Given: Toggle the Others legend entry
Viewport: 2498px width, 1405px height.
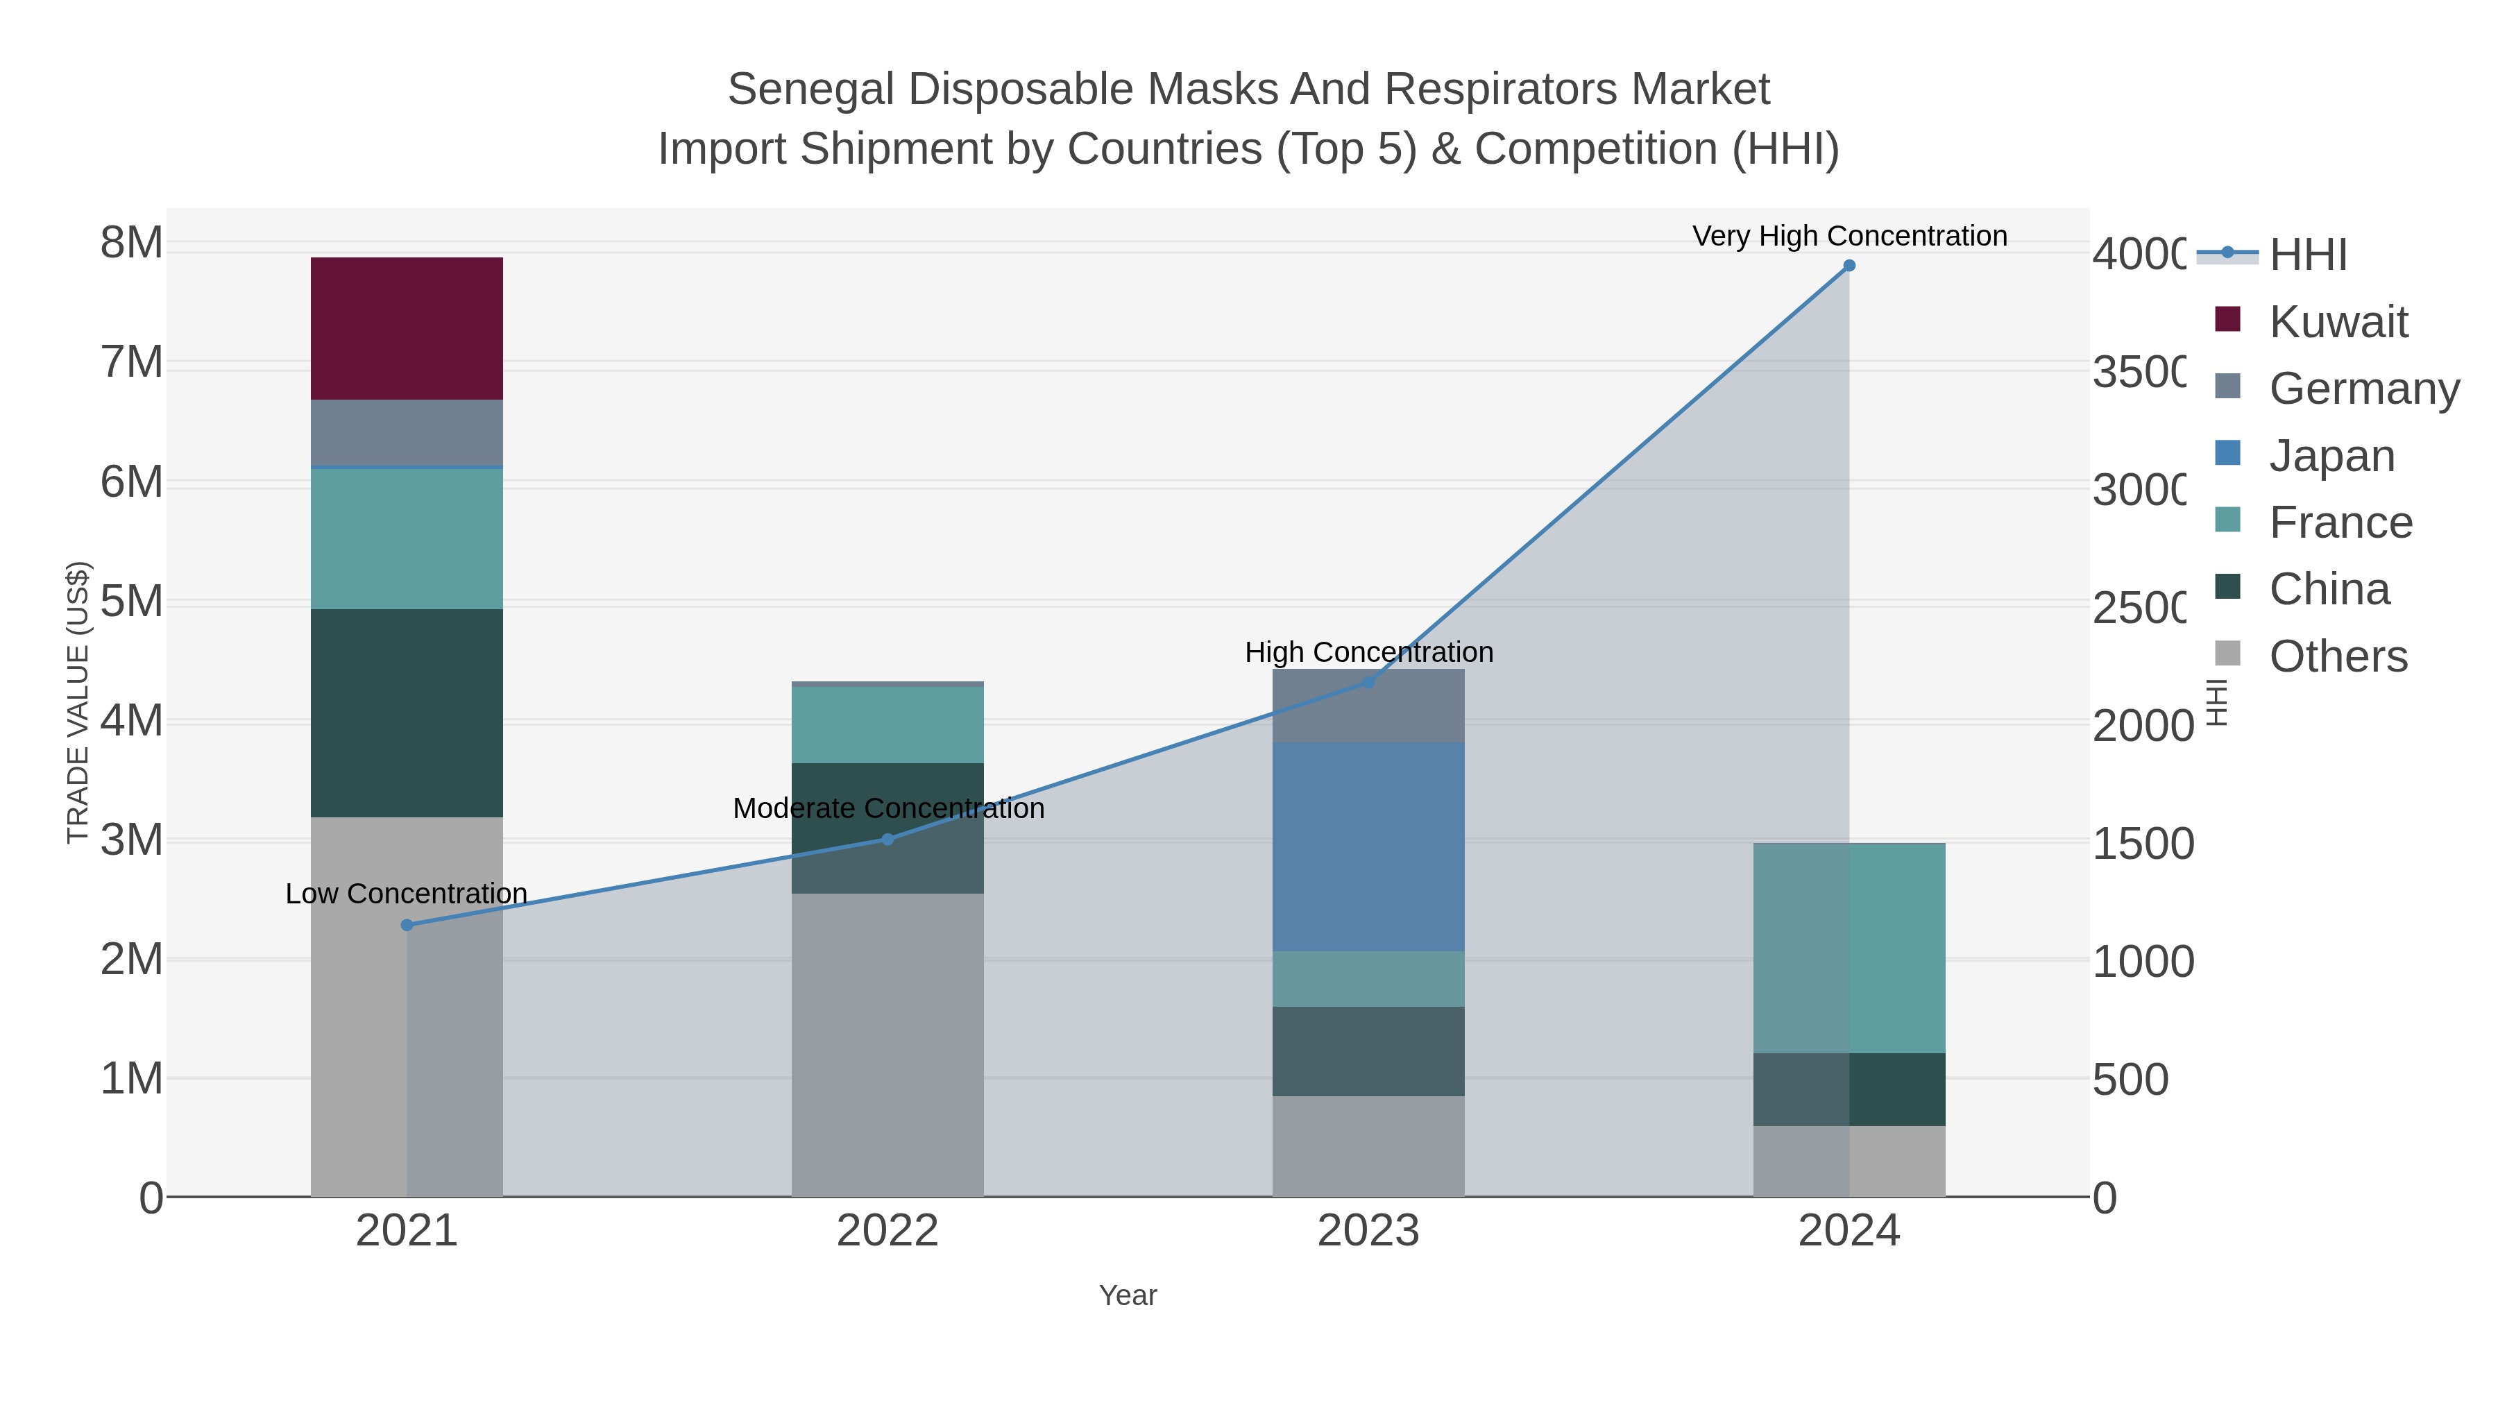Looking at the screenshot, I should click(2312, 656).
